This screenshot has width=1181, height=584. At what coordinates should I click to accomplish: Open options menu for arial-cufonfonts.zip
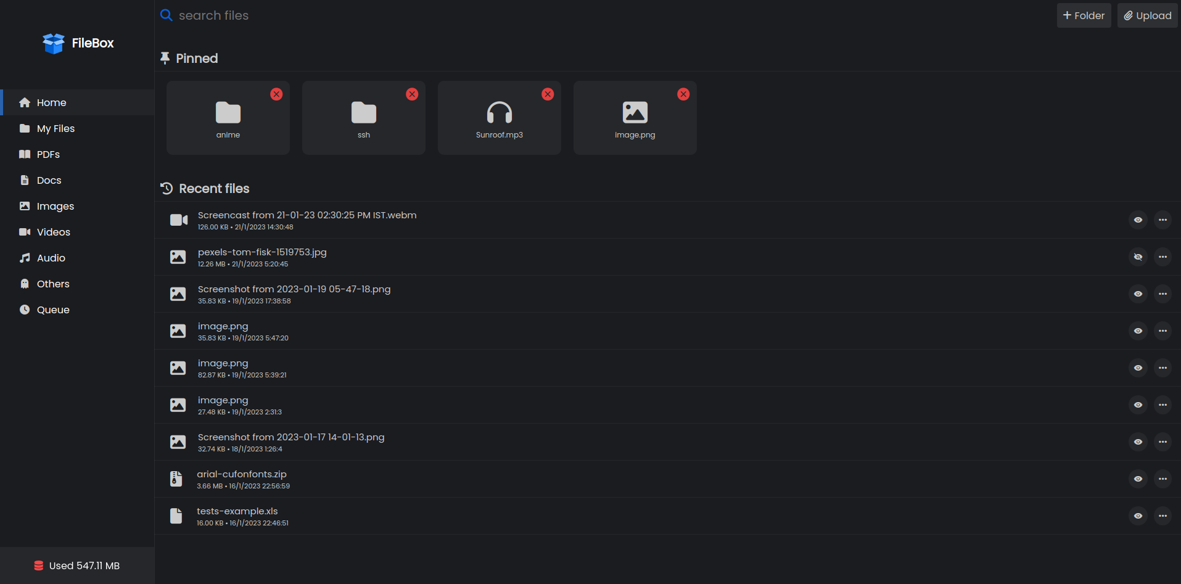1162,479
